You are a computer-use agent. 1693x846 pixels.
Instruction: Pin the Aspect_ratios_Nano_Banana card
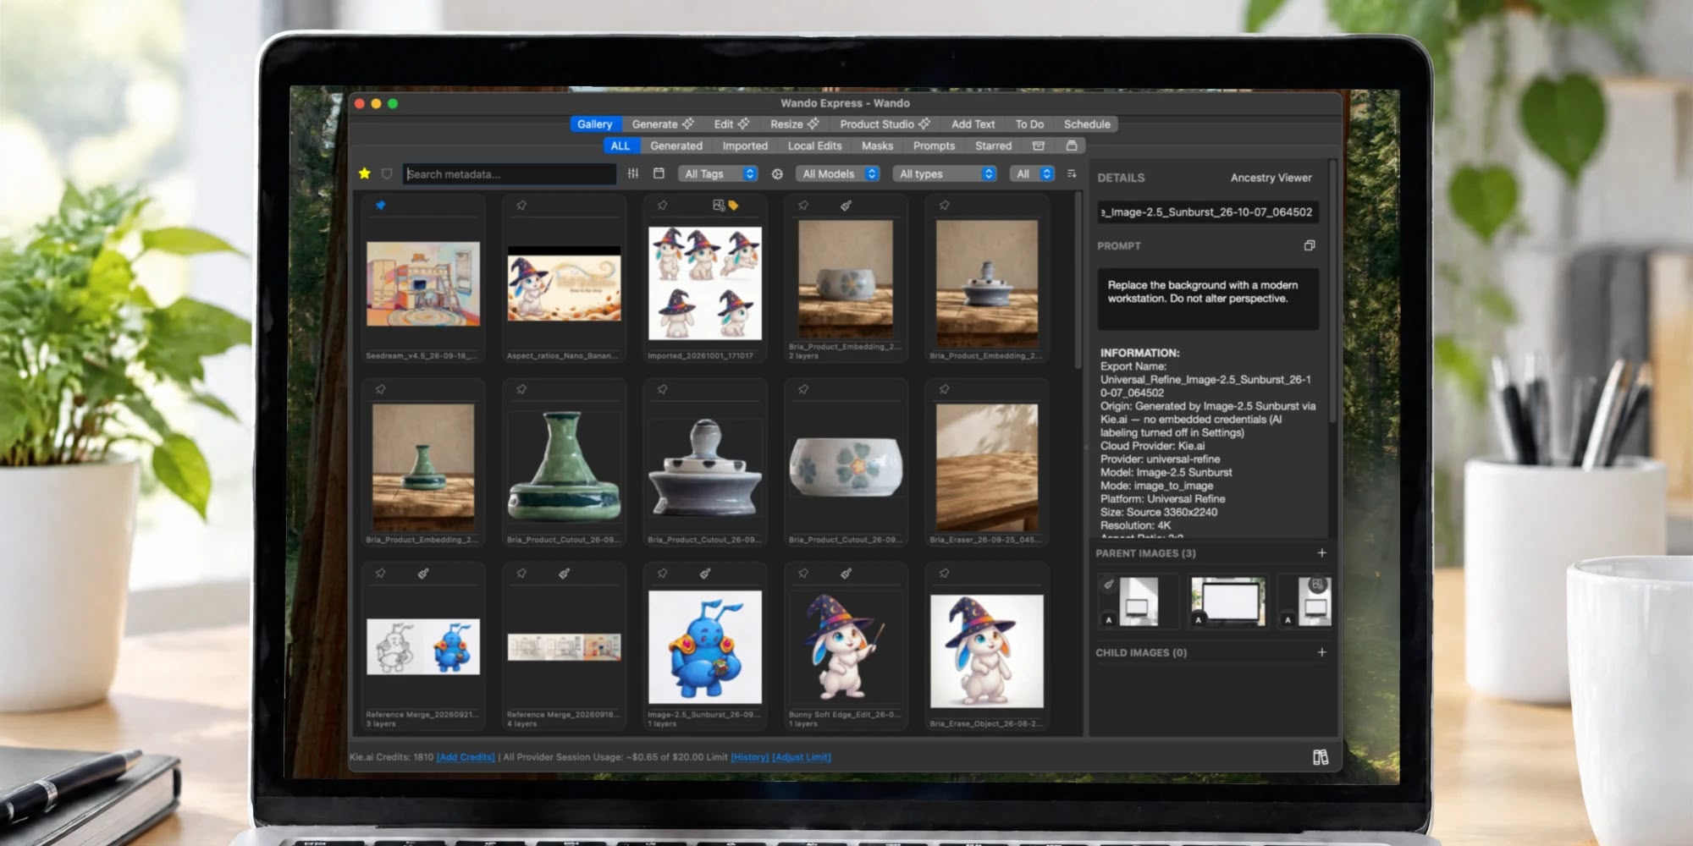point(521,205)
